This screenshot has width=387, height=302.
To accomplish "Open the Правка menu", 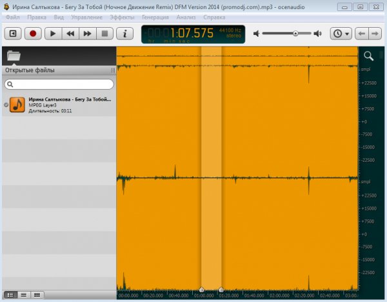I will click(x=37, y=17).
